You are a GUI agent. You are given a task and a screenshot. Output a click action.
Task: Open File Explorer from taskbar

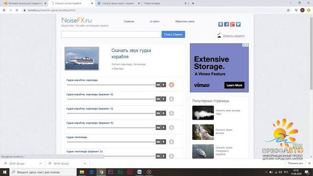click(x=82, y=172)
